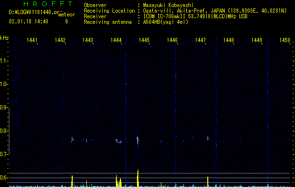Click the 0.7 kHz frequency label
The width and height of the screenshot is (295, 187).
pos(4,154)
